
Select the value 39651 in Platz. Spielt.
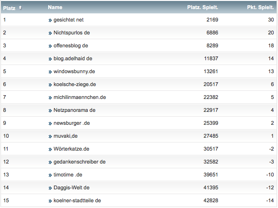[211, 175]
